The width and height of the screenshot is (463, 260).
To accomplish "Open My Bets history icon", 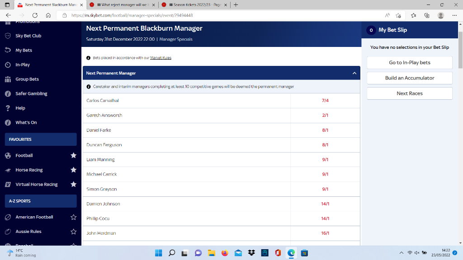I will (x=8, y=50).
